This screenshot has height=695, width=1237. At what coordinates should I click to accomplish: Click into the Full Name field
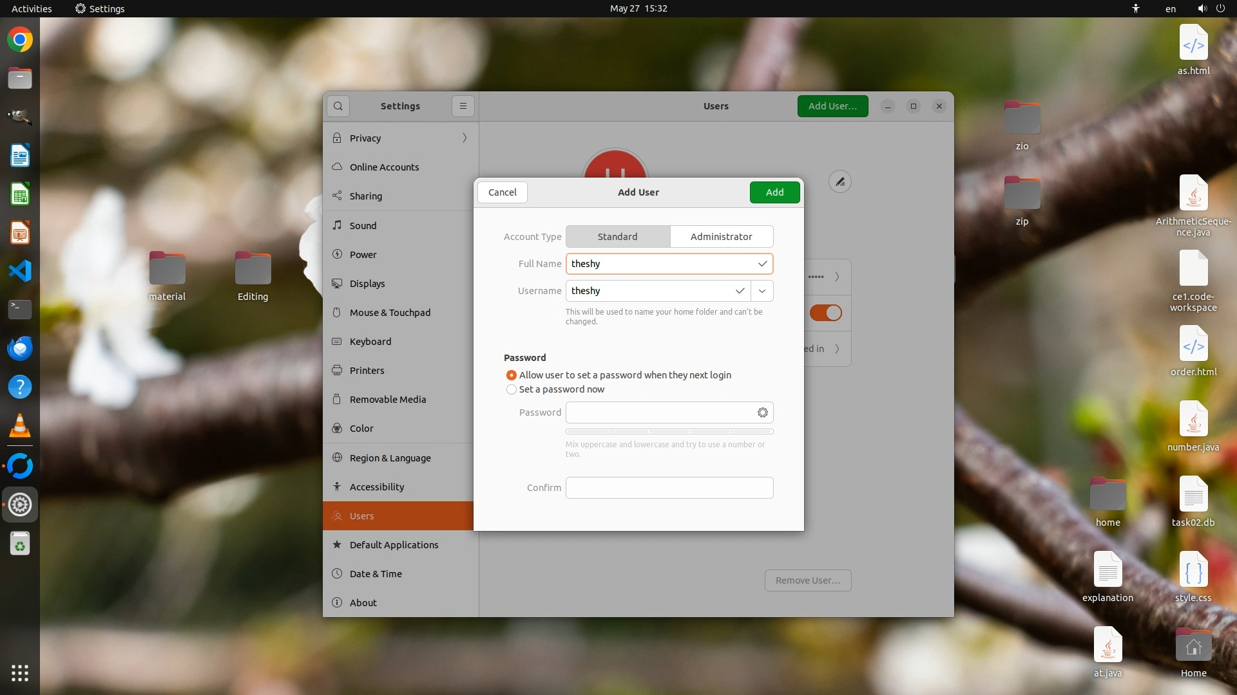660,264
